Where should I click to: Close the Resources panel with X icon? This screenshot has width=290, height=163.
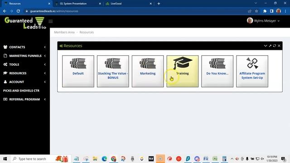tap(279, 46)
